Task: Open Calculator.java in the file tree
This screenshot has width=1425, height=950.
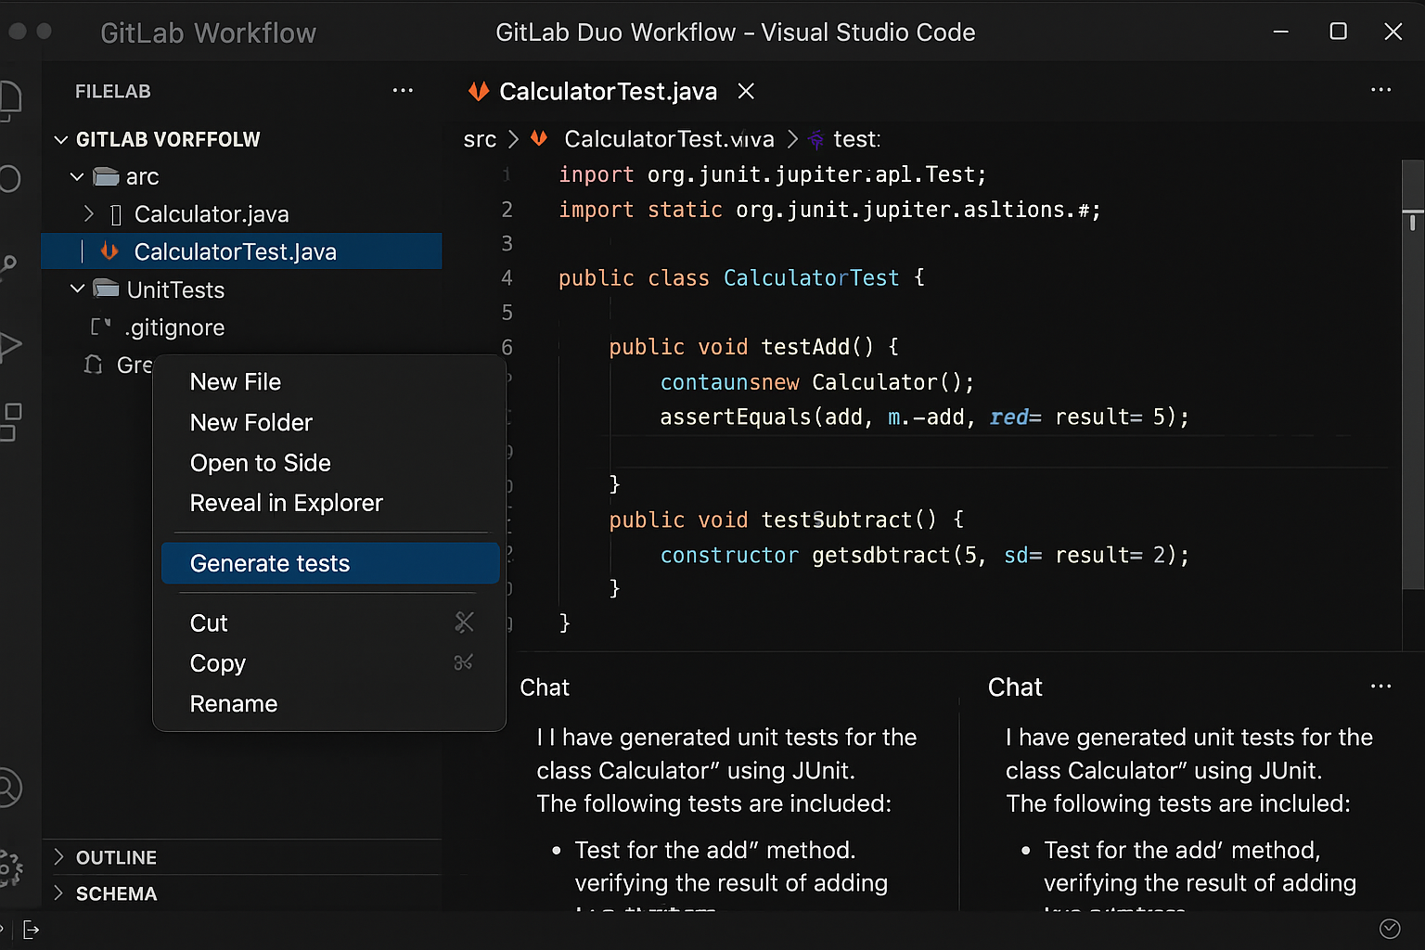Action: (x=211, y=214)
